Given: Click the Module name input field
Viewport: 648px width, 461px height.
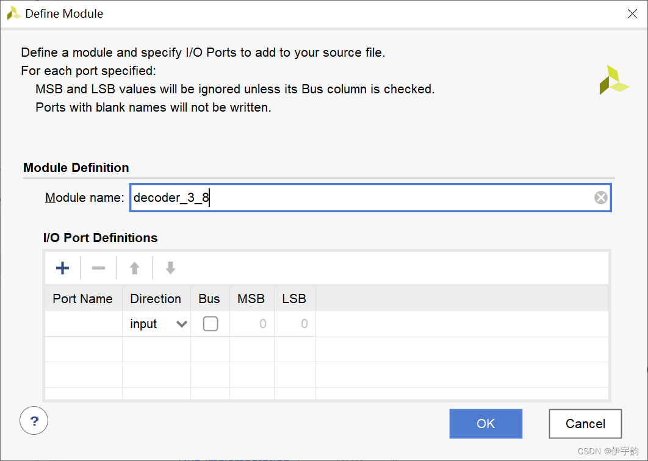Looking at the screenshot, I should click(360, 198).
